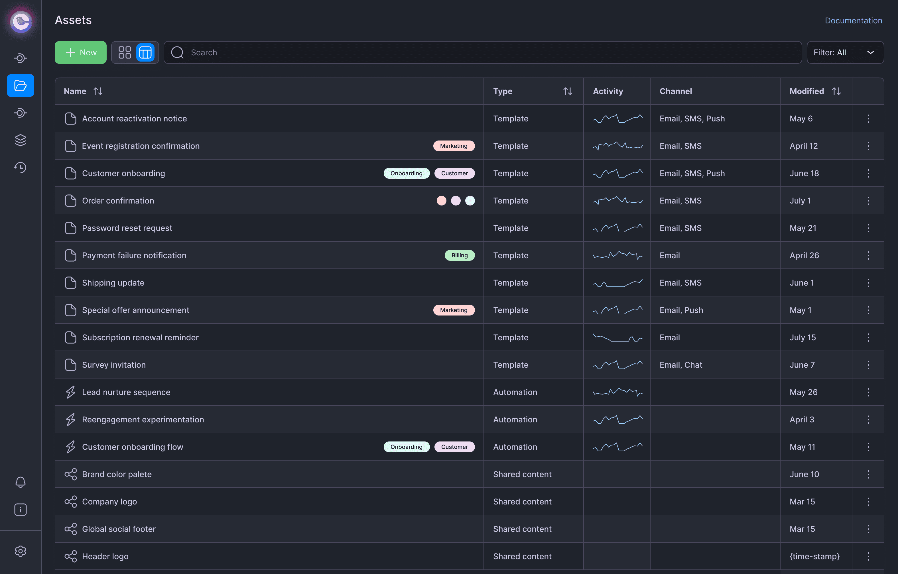
Task: Click the app logo bird icon
Action: pos(21,21)
